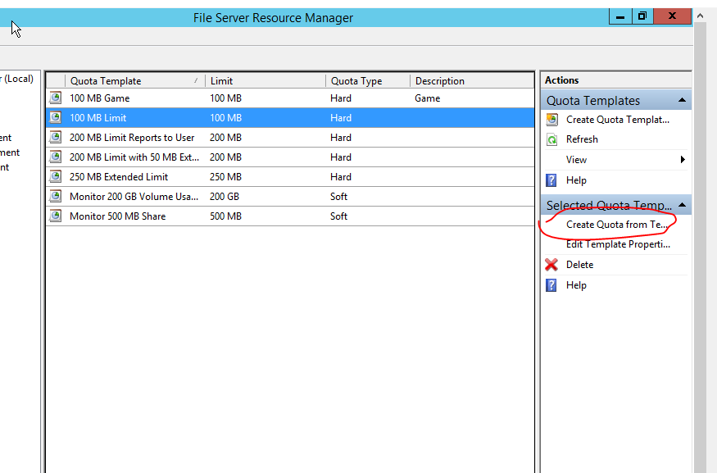Collapse the Quota Templates actions section

click(683, 99)
